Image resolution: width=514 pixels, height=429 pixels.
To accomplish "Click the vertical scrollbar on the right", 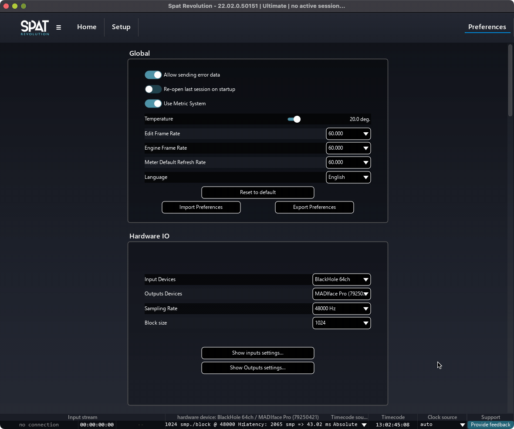I will [x=510, y=80].
